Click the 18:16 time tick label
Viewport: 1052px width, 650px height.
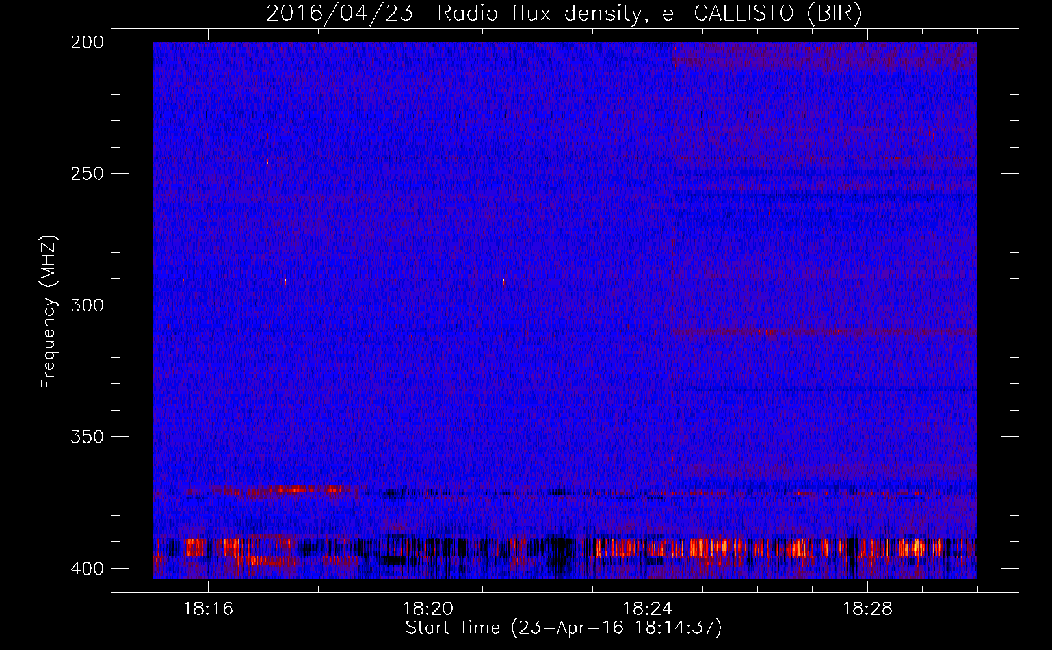208,609
